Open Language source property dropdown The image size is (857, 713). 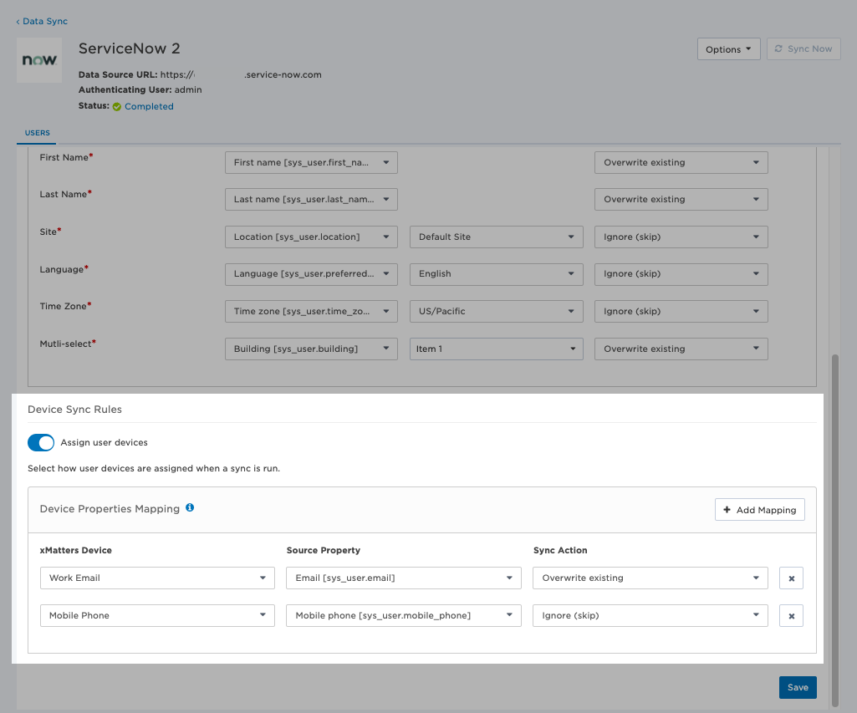[311, 274]
